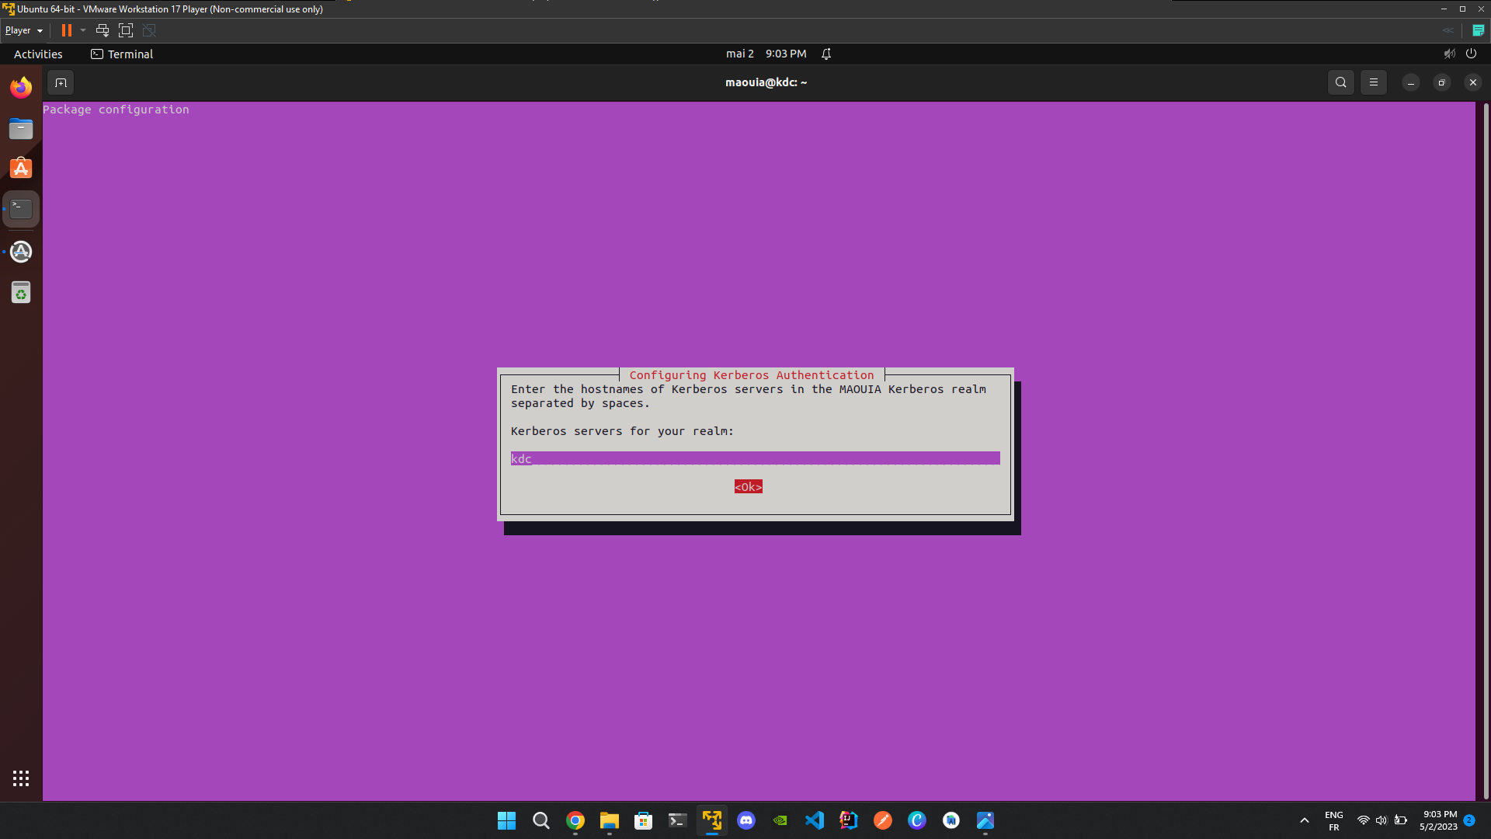1491x839 pixels.
Task: Open Windows File Explorer from the taskbar
Action: click(610, 820)
